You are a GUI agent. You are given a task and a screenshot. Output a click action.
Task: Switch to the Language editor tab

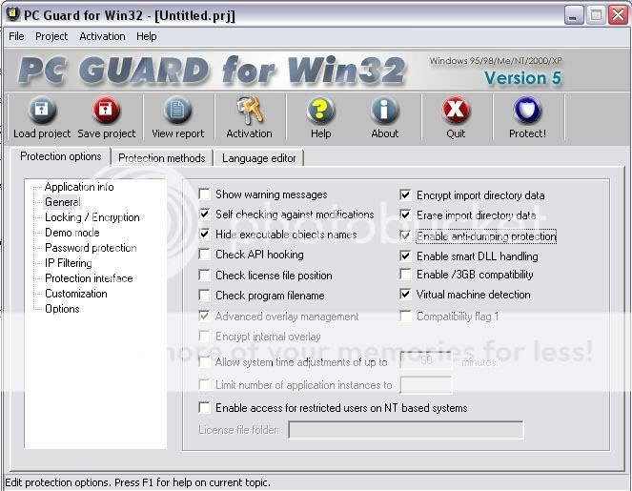pos(258,158)
